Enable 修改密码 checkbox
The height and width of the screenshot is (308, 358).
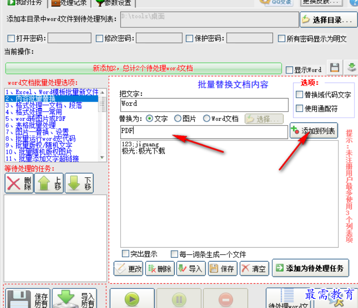pos(99,38)
